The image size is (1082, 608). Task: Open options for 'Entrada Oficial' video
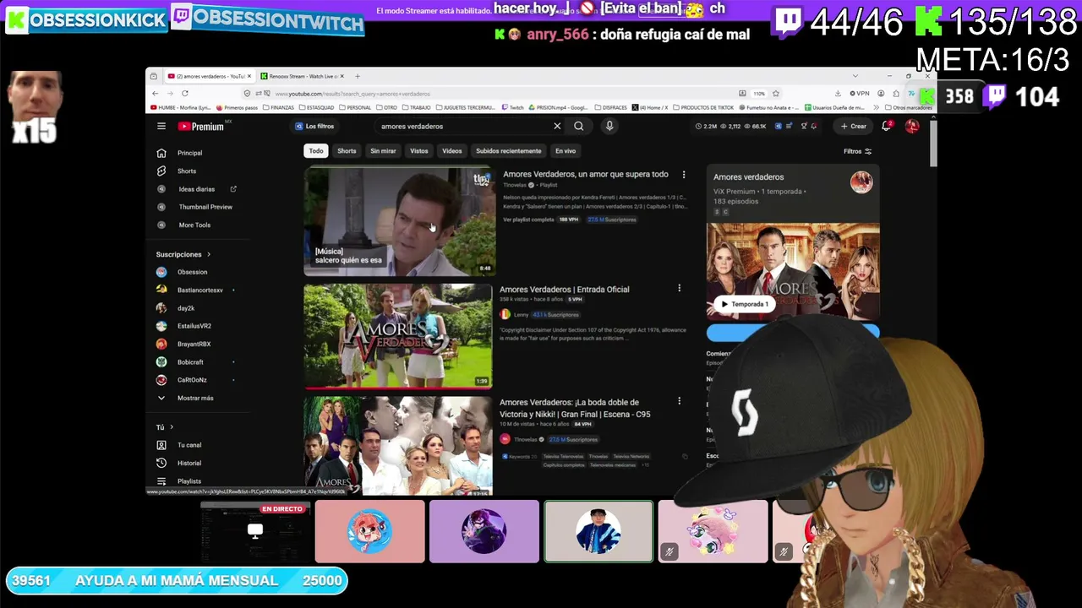679,289
